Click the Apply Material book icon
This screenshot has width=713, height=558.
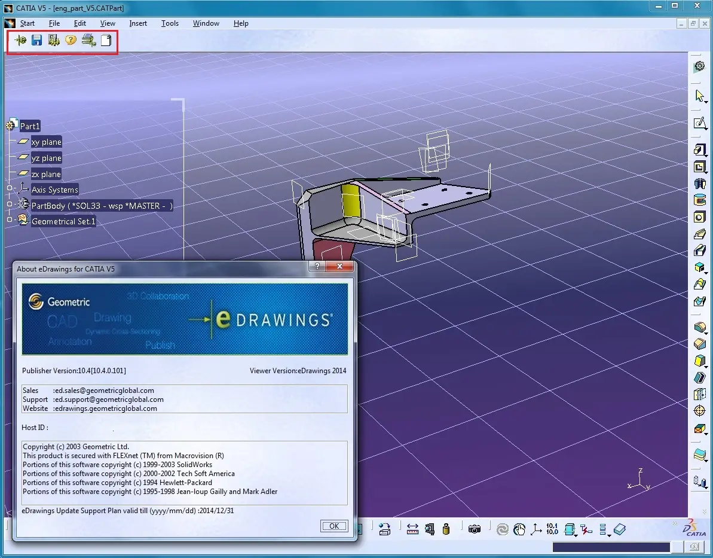coord(620,529)
